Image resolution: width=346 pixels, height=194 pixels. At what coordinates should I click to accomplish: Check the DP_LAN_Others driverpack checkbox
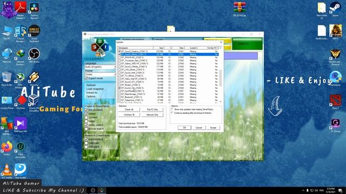pos(119,70)
